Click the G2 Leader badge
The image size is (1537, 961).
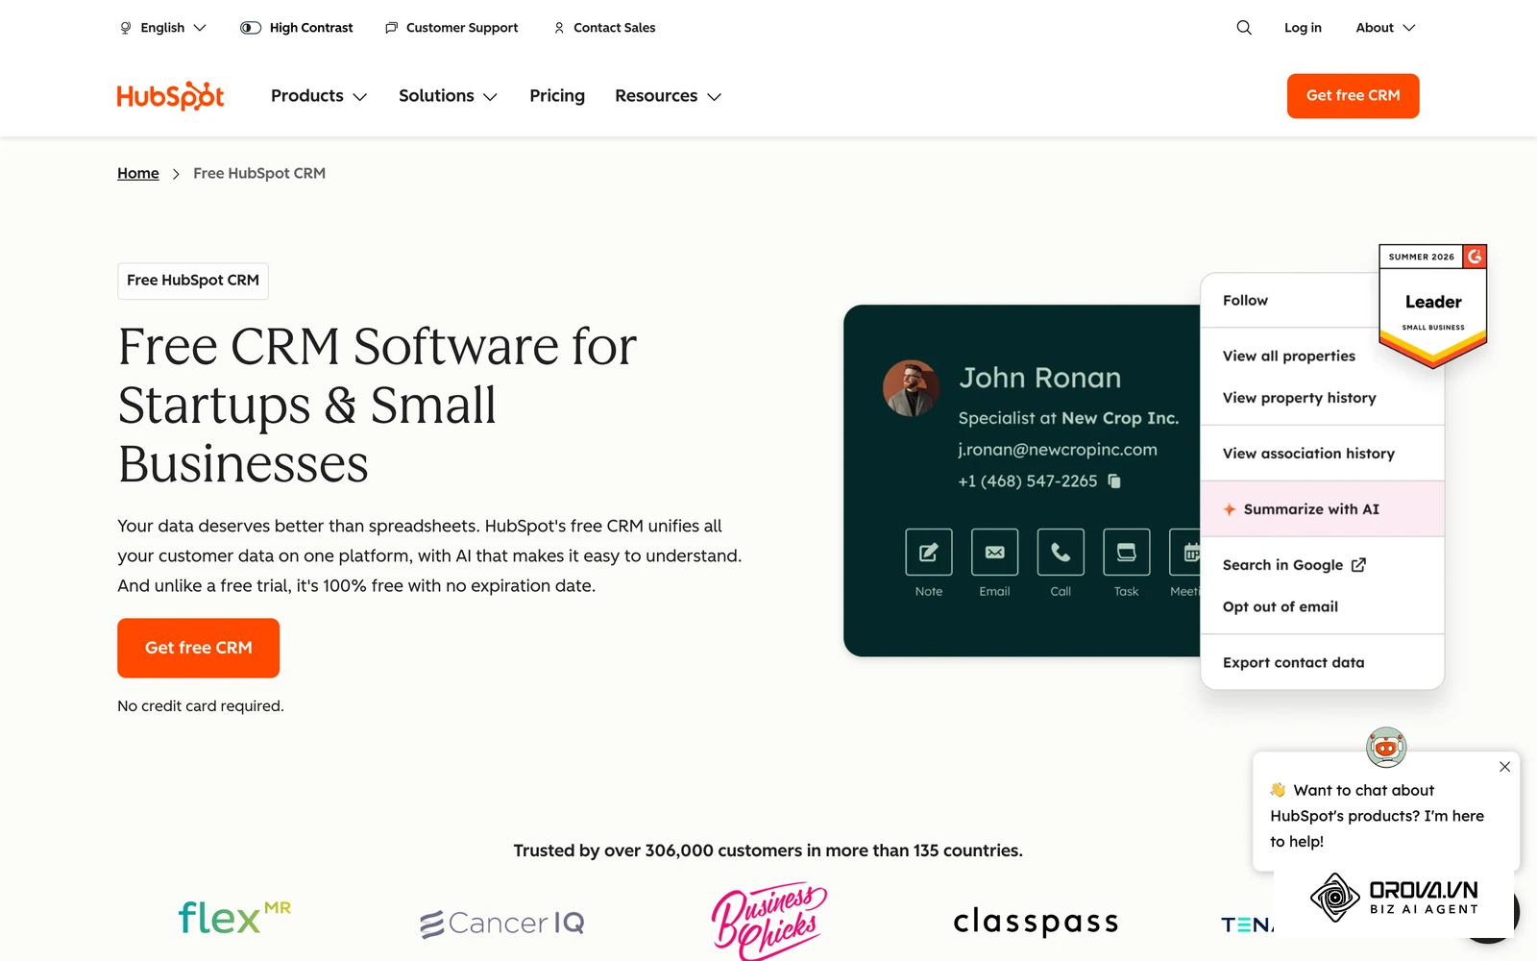coord(1433,307)
